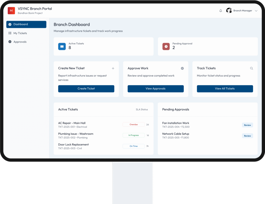
Task: Review the Network Cable Setup approval
Action: click(247, 136)
